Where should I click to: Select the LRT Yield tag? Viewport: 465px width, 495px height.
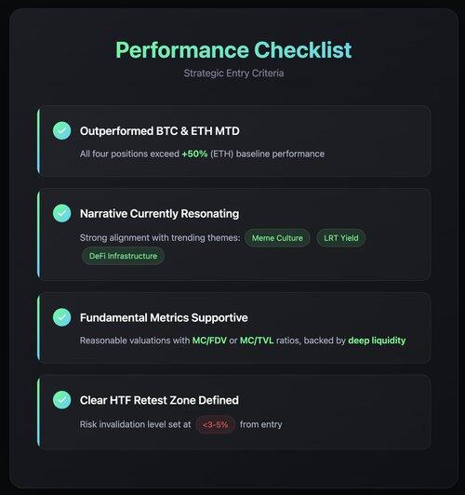tap(341, 238)
